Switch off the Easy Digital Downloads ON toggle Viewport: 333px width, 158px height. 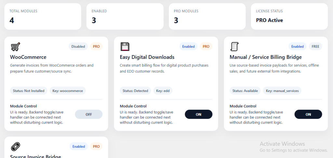click(x=199, y=114)
